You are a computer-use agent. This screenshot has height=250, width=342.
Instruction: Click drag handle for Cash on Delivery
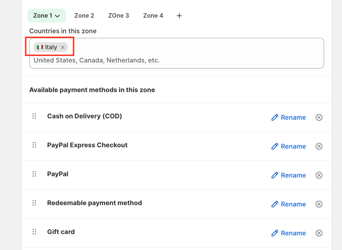point(34,116)
